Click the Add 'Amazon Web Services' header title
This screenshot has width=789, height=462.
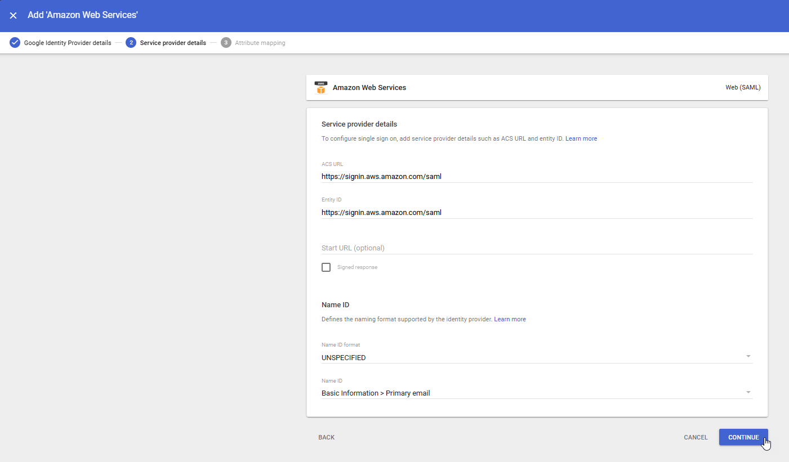83,15
